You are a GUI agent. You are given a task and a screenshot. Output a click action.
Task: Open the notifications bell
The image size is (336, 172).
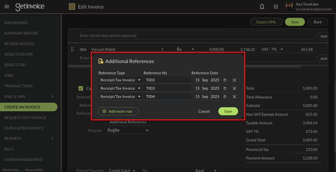coord(262,7)
